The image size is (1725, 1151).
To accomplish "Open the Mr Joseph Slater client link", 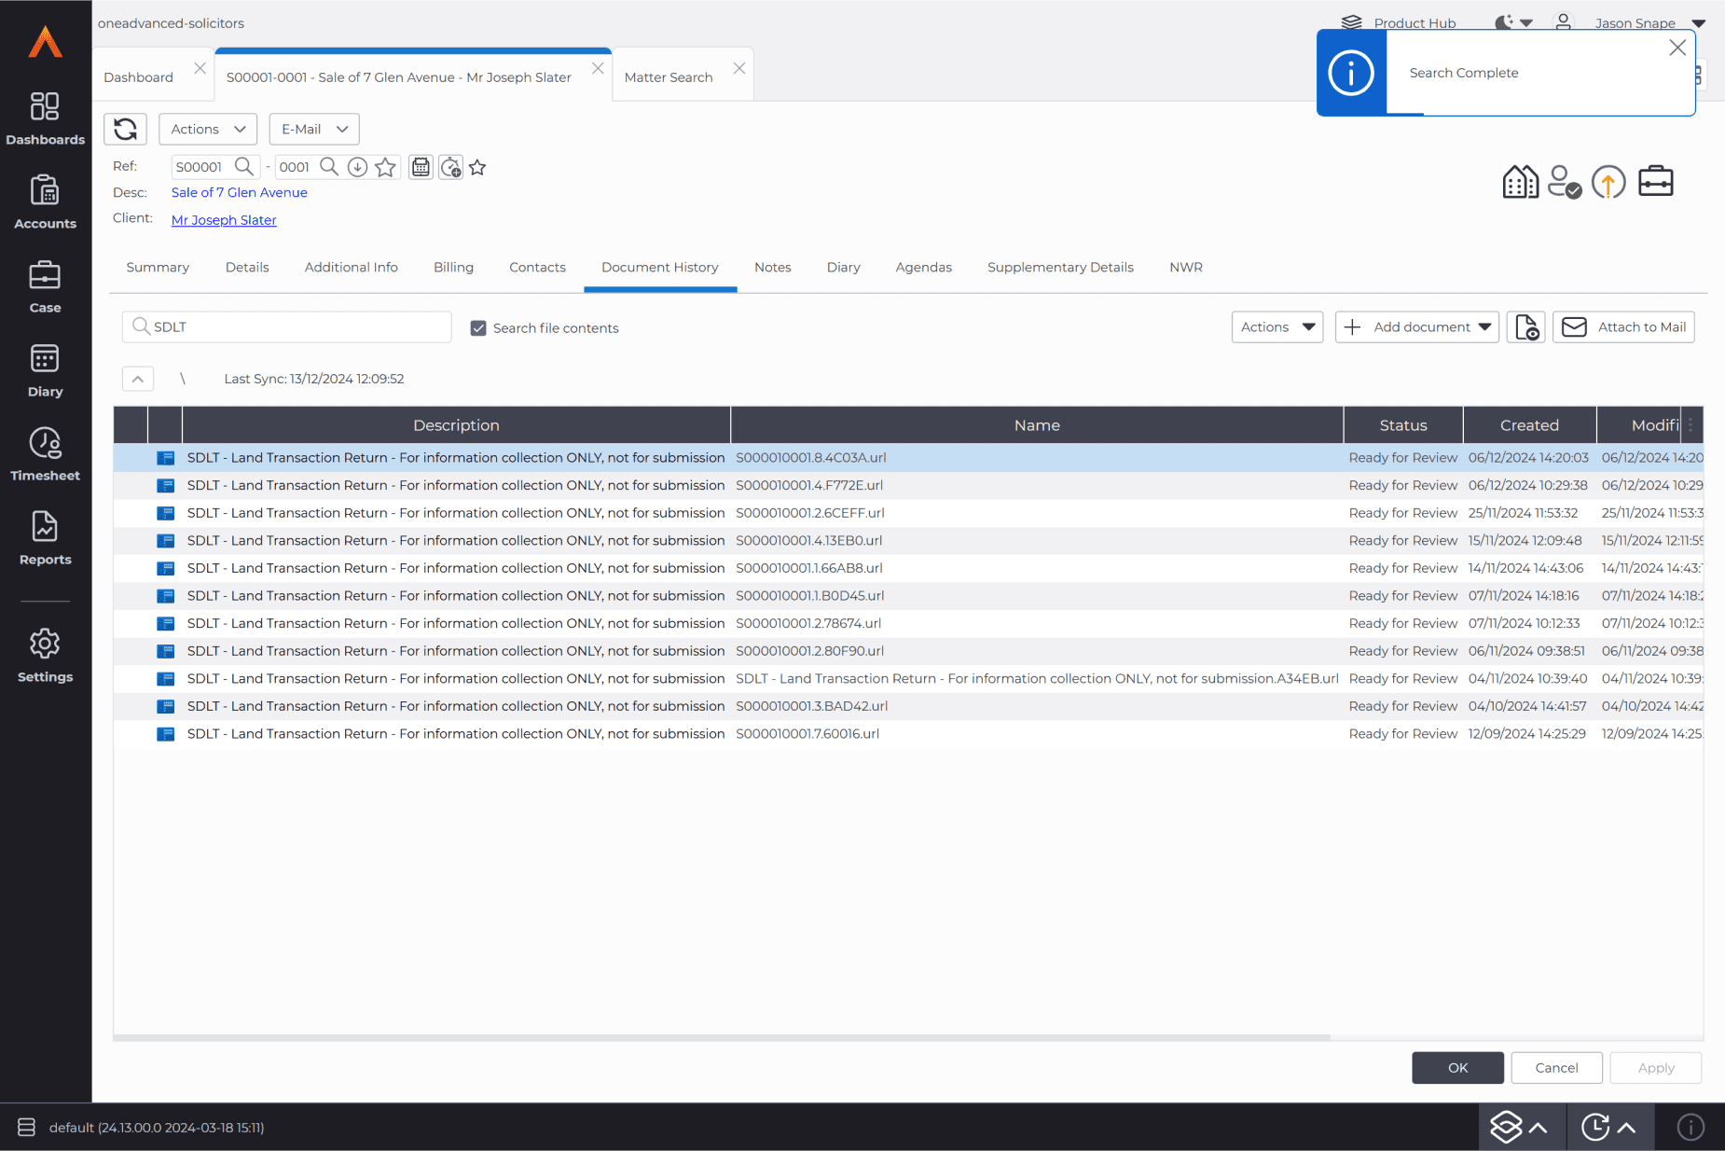I will [224, 220].
